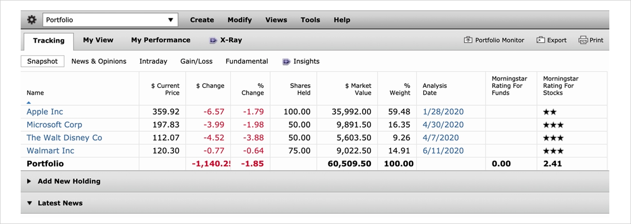The image size is (631, 224).
Task: Click the Name column sort arrow
Action: click(29, 103)
